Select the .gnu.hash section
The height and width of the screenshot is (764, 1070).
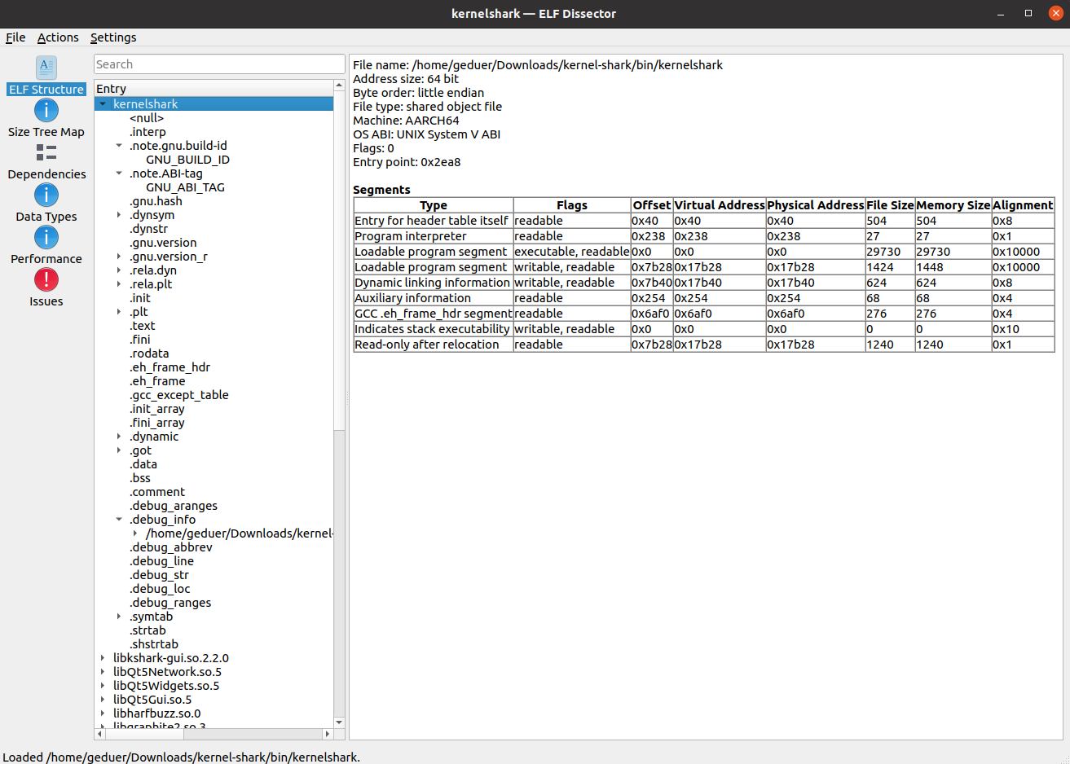(156, 201)
